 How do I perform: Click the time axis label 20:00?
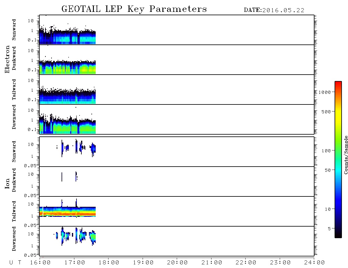point(177,263)
